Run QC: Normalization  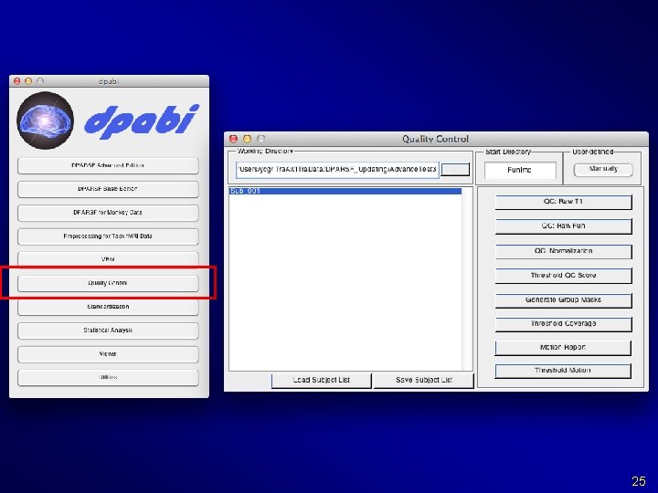tap(563, 251)
